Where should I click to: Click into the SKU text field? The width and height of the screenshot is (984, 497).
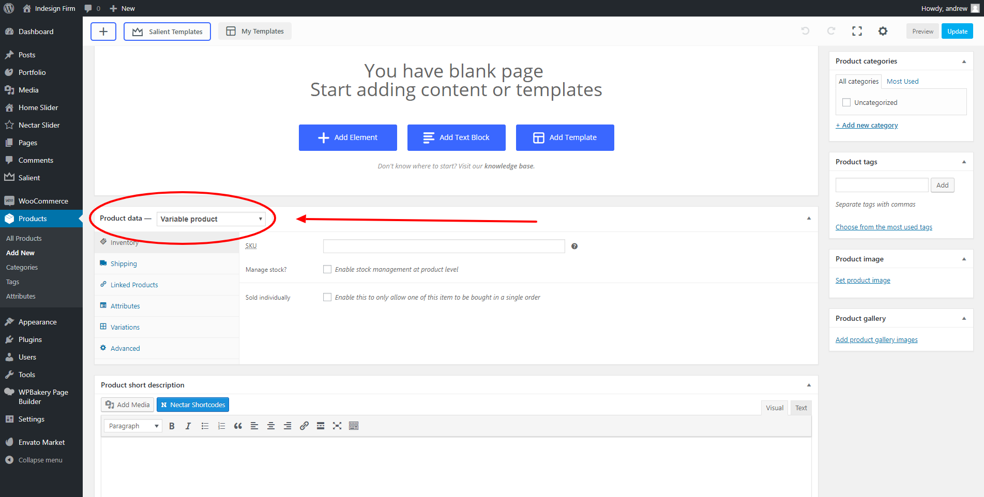tap(444, 246)
